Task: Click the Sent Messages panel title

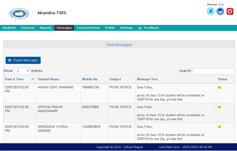Action: point(119,45)
